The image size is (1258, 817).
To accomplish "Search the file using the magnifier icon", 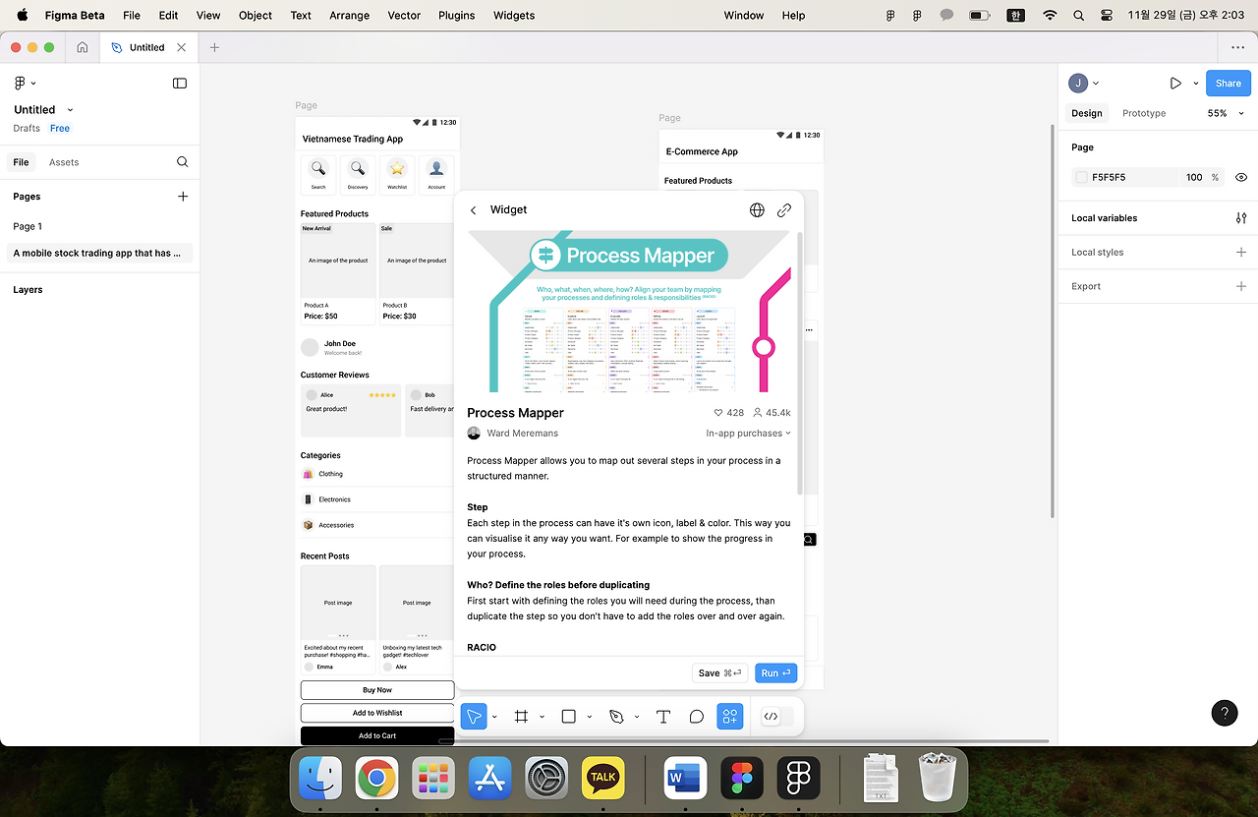I will point(183,162).
